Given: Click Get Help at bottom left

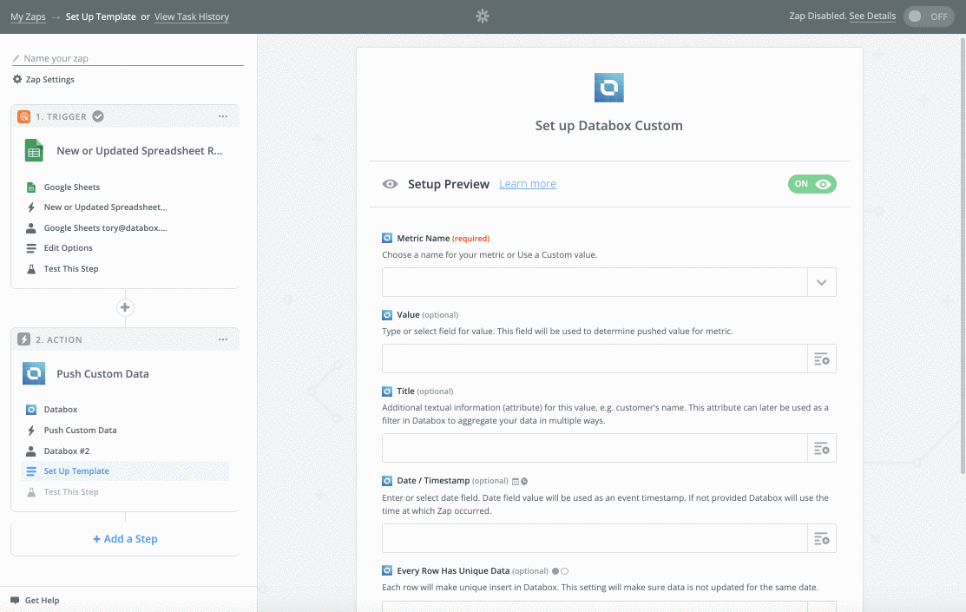Looking at the screenshot, I should coord(42,601).
